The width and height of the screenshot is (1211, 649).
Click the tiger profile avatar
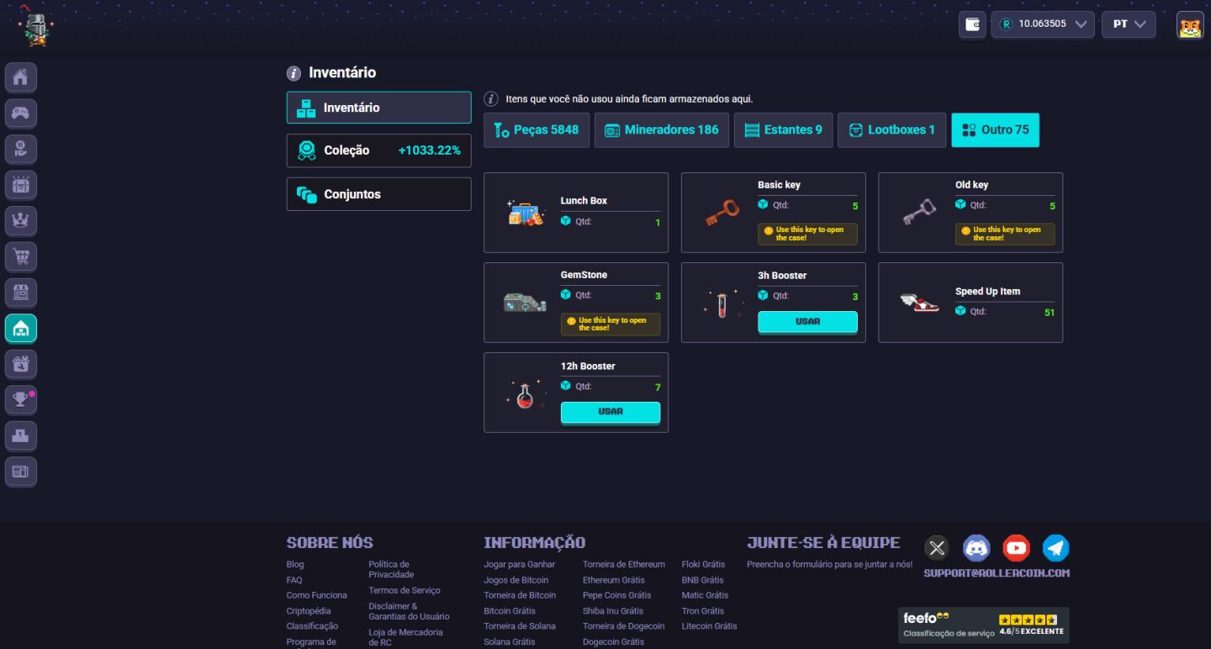click(1190, 25)
